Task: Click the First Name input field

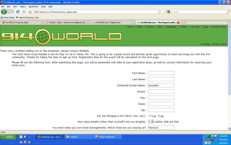Action: (161, 73)
